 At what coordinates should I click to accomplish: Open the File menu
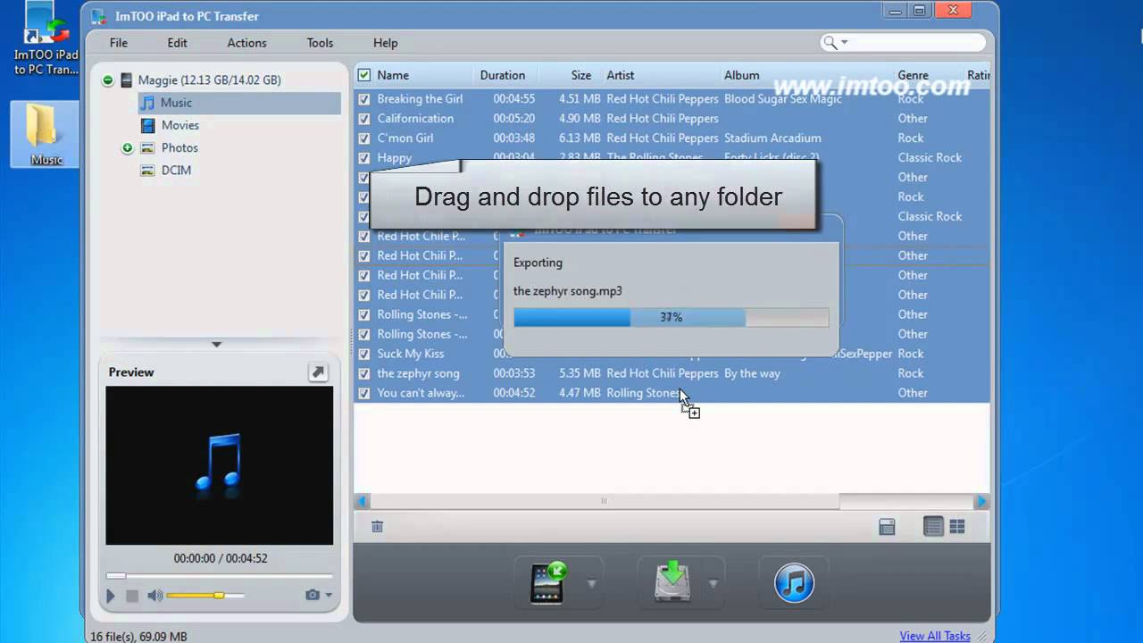click(119, 43)
